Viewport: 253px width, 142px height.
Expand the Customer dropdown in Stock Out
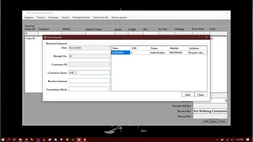click(60, 34)
